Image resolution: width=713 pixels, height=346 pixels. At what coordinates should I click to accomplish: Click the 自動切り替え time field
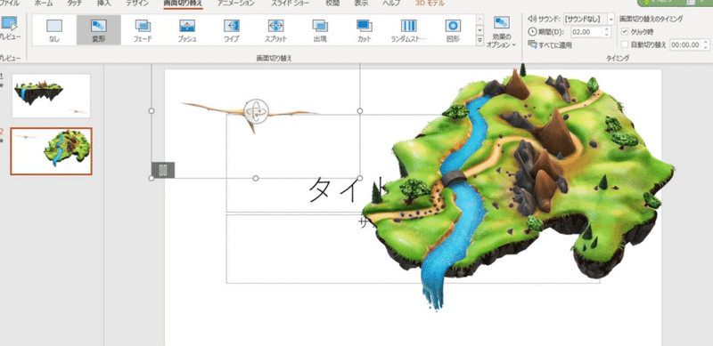click(684, 44)
